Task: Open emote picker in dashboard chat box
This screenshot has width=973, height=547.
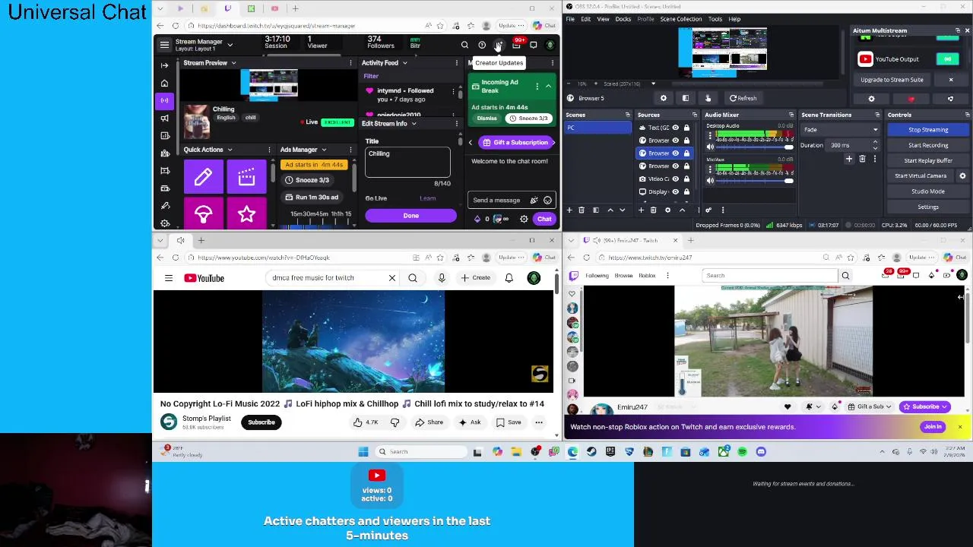Action: (547, 200)
